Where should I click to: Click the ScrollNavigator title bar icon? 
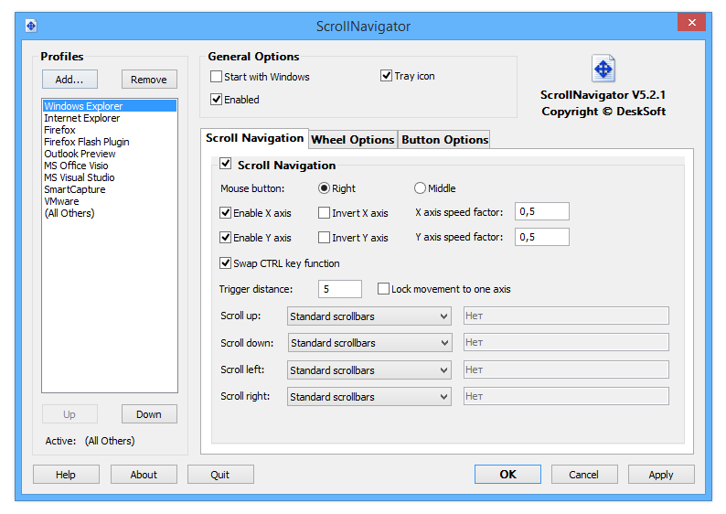30,26
